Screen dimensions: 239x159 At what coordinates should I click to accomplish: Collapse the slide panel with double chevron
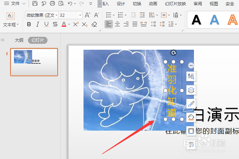click(x=2, y=40)
